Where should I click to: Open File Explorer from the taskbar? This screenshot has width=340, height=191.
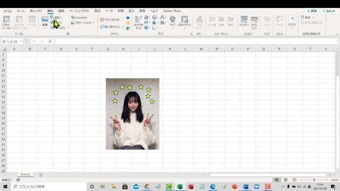(114, 186)
